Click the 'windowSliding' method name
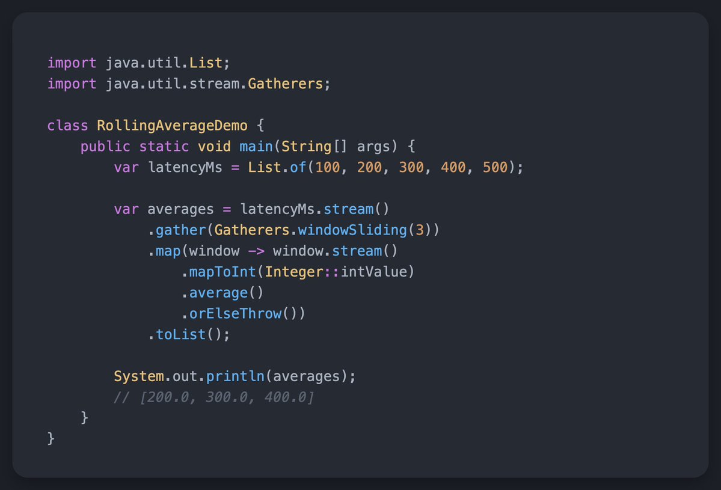The height and width of the screenshot is (490, 721). pos(353,230)
